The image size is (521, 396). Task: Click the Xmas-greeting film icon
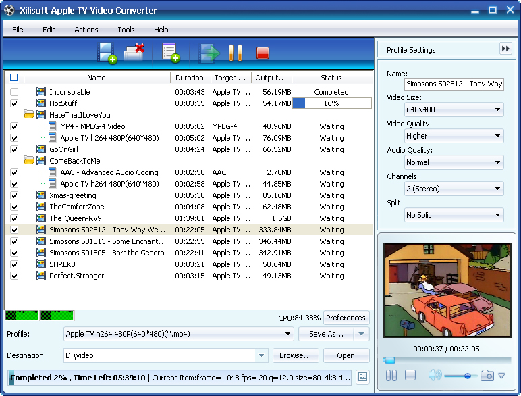(x=41, y=195)
